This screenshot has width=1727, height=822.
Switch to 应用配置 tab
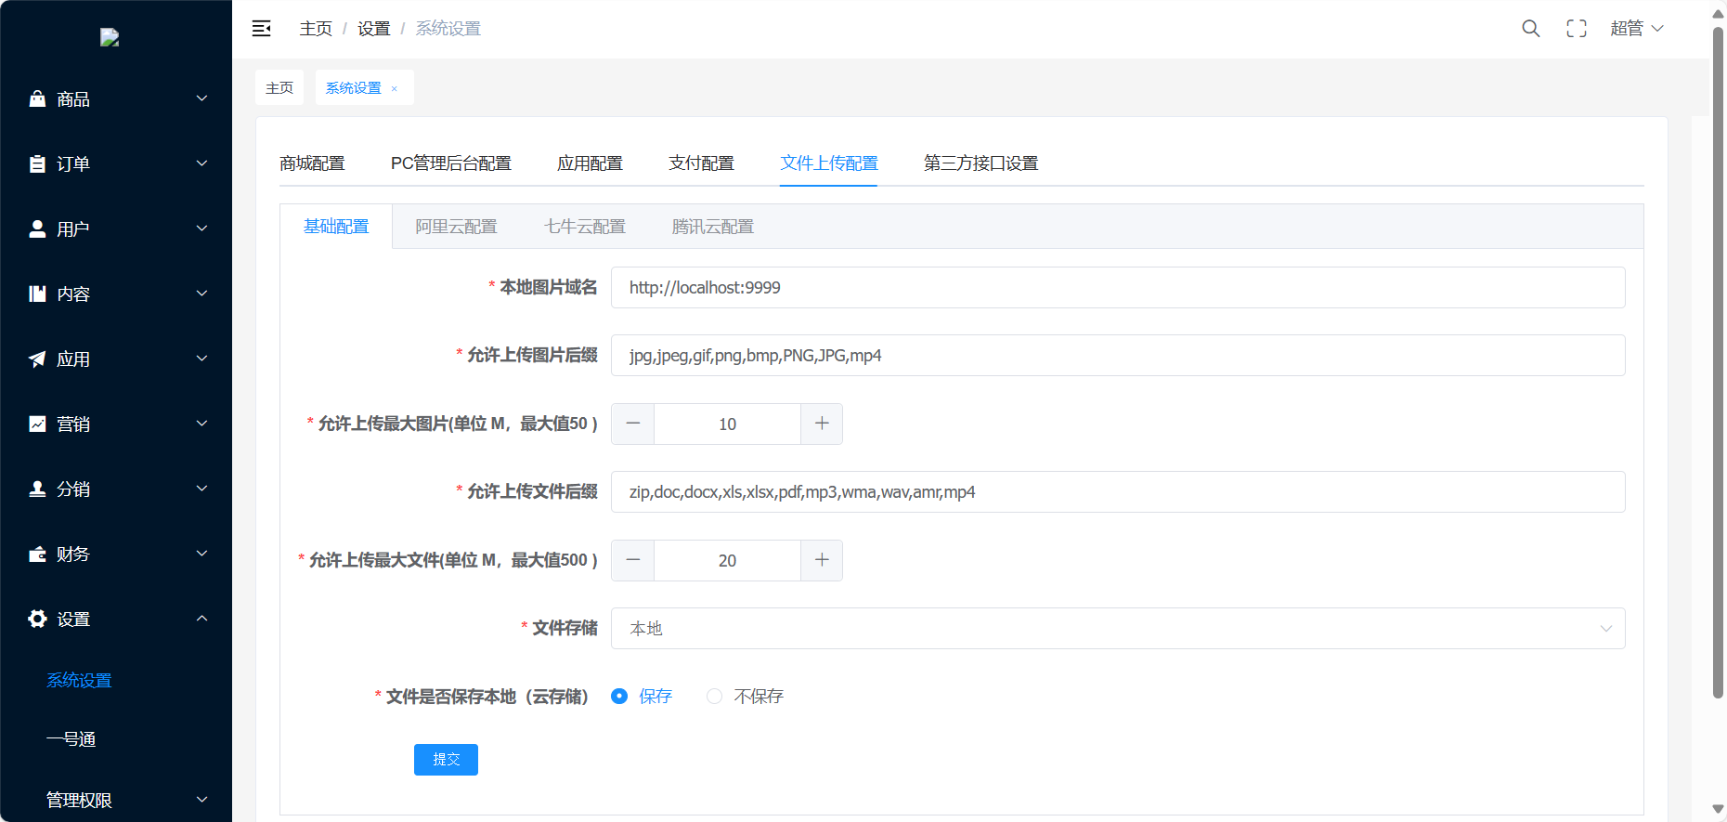click(x=590, y=163)
